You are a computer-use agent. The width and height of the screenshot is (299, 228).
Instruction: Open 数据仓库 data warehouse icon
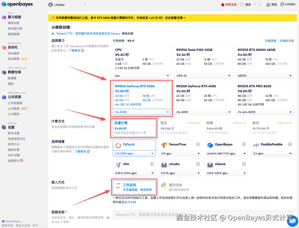(4, 72)
